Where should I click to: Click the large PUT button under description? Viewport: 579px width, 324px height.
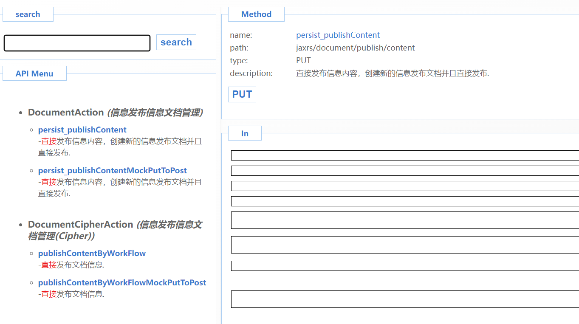(242, 94)
